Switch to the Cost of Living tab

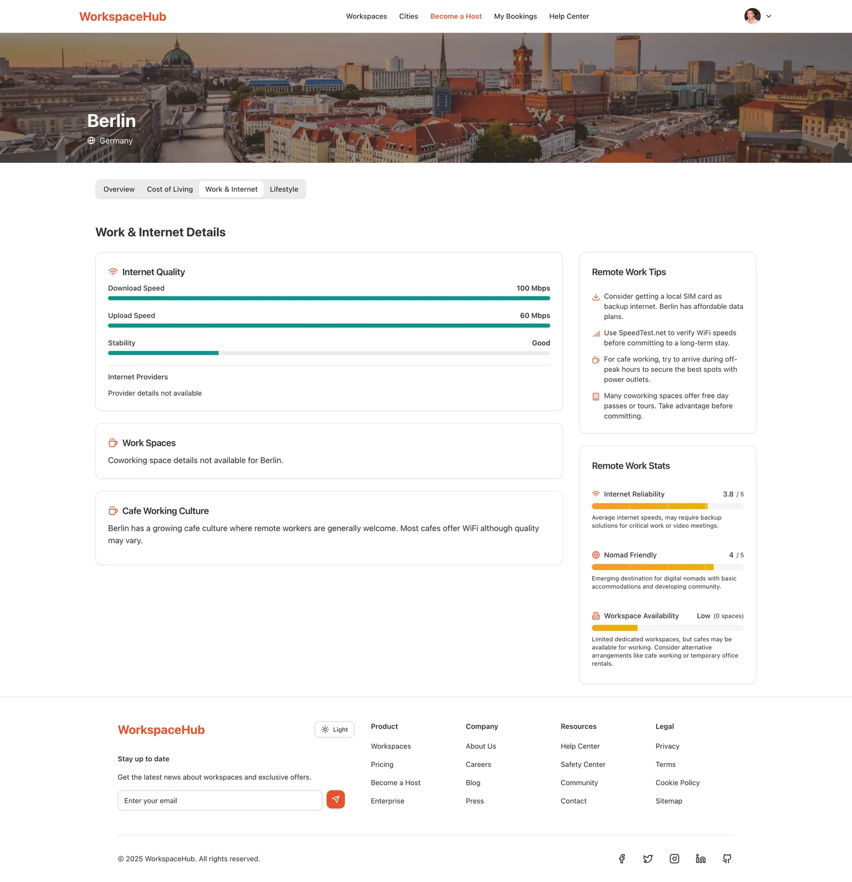pos(170,189)
